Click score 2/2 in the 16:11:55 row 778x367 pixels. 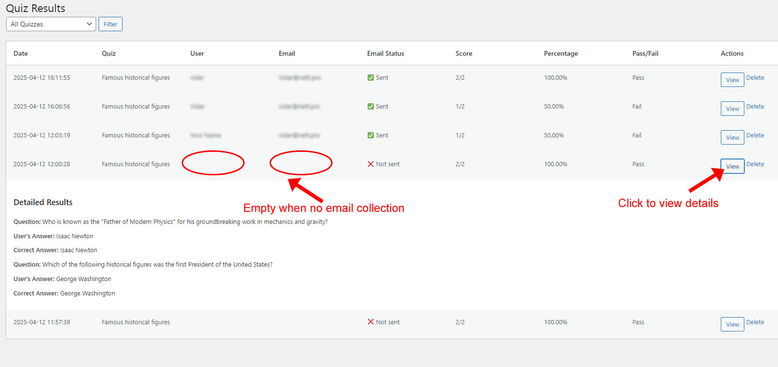point(460,77)
